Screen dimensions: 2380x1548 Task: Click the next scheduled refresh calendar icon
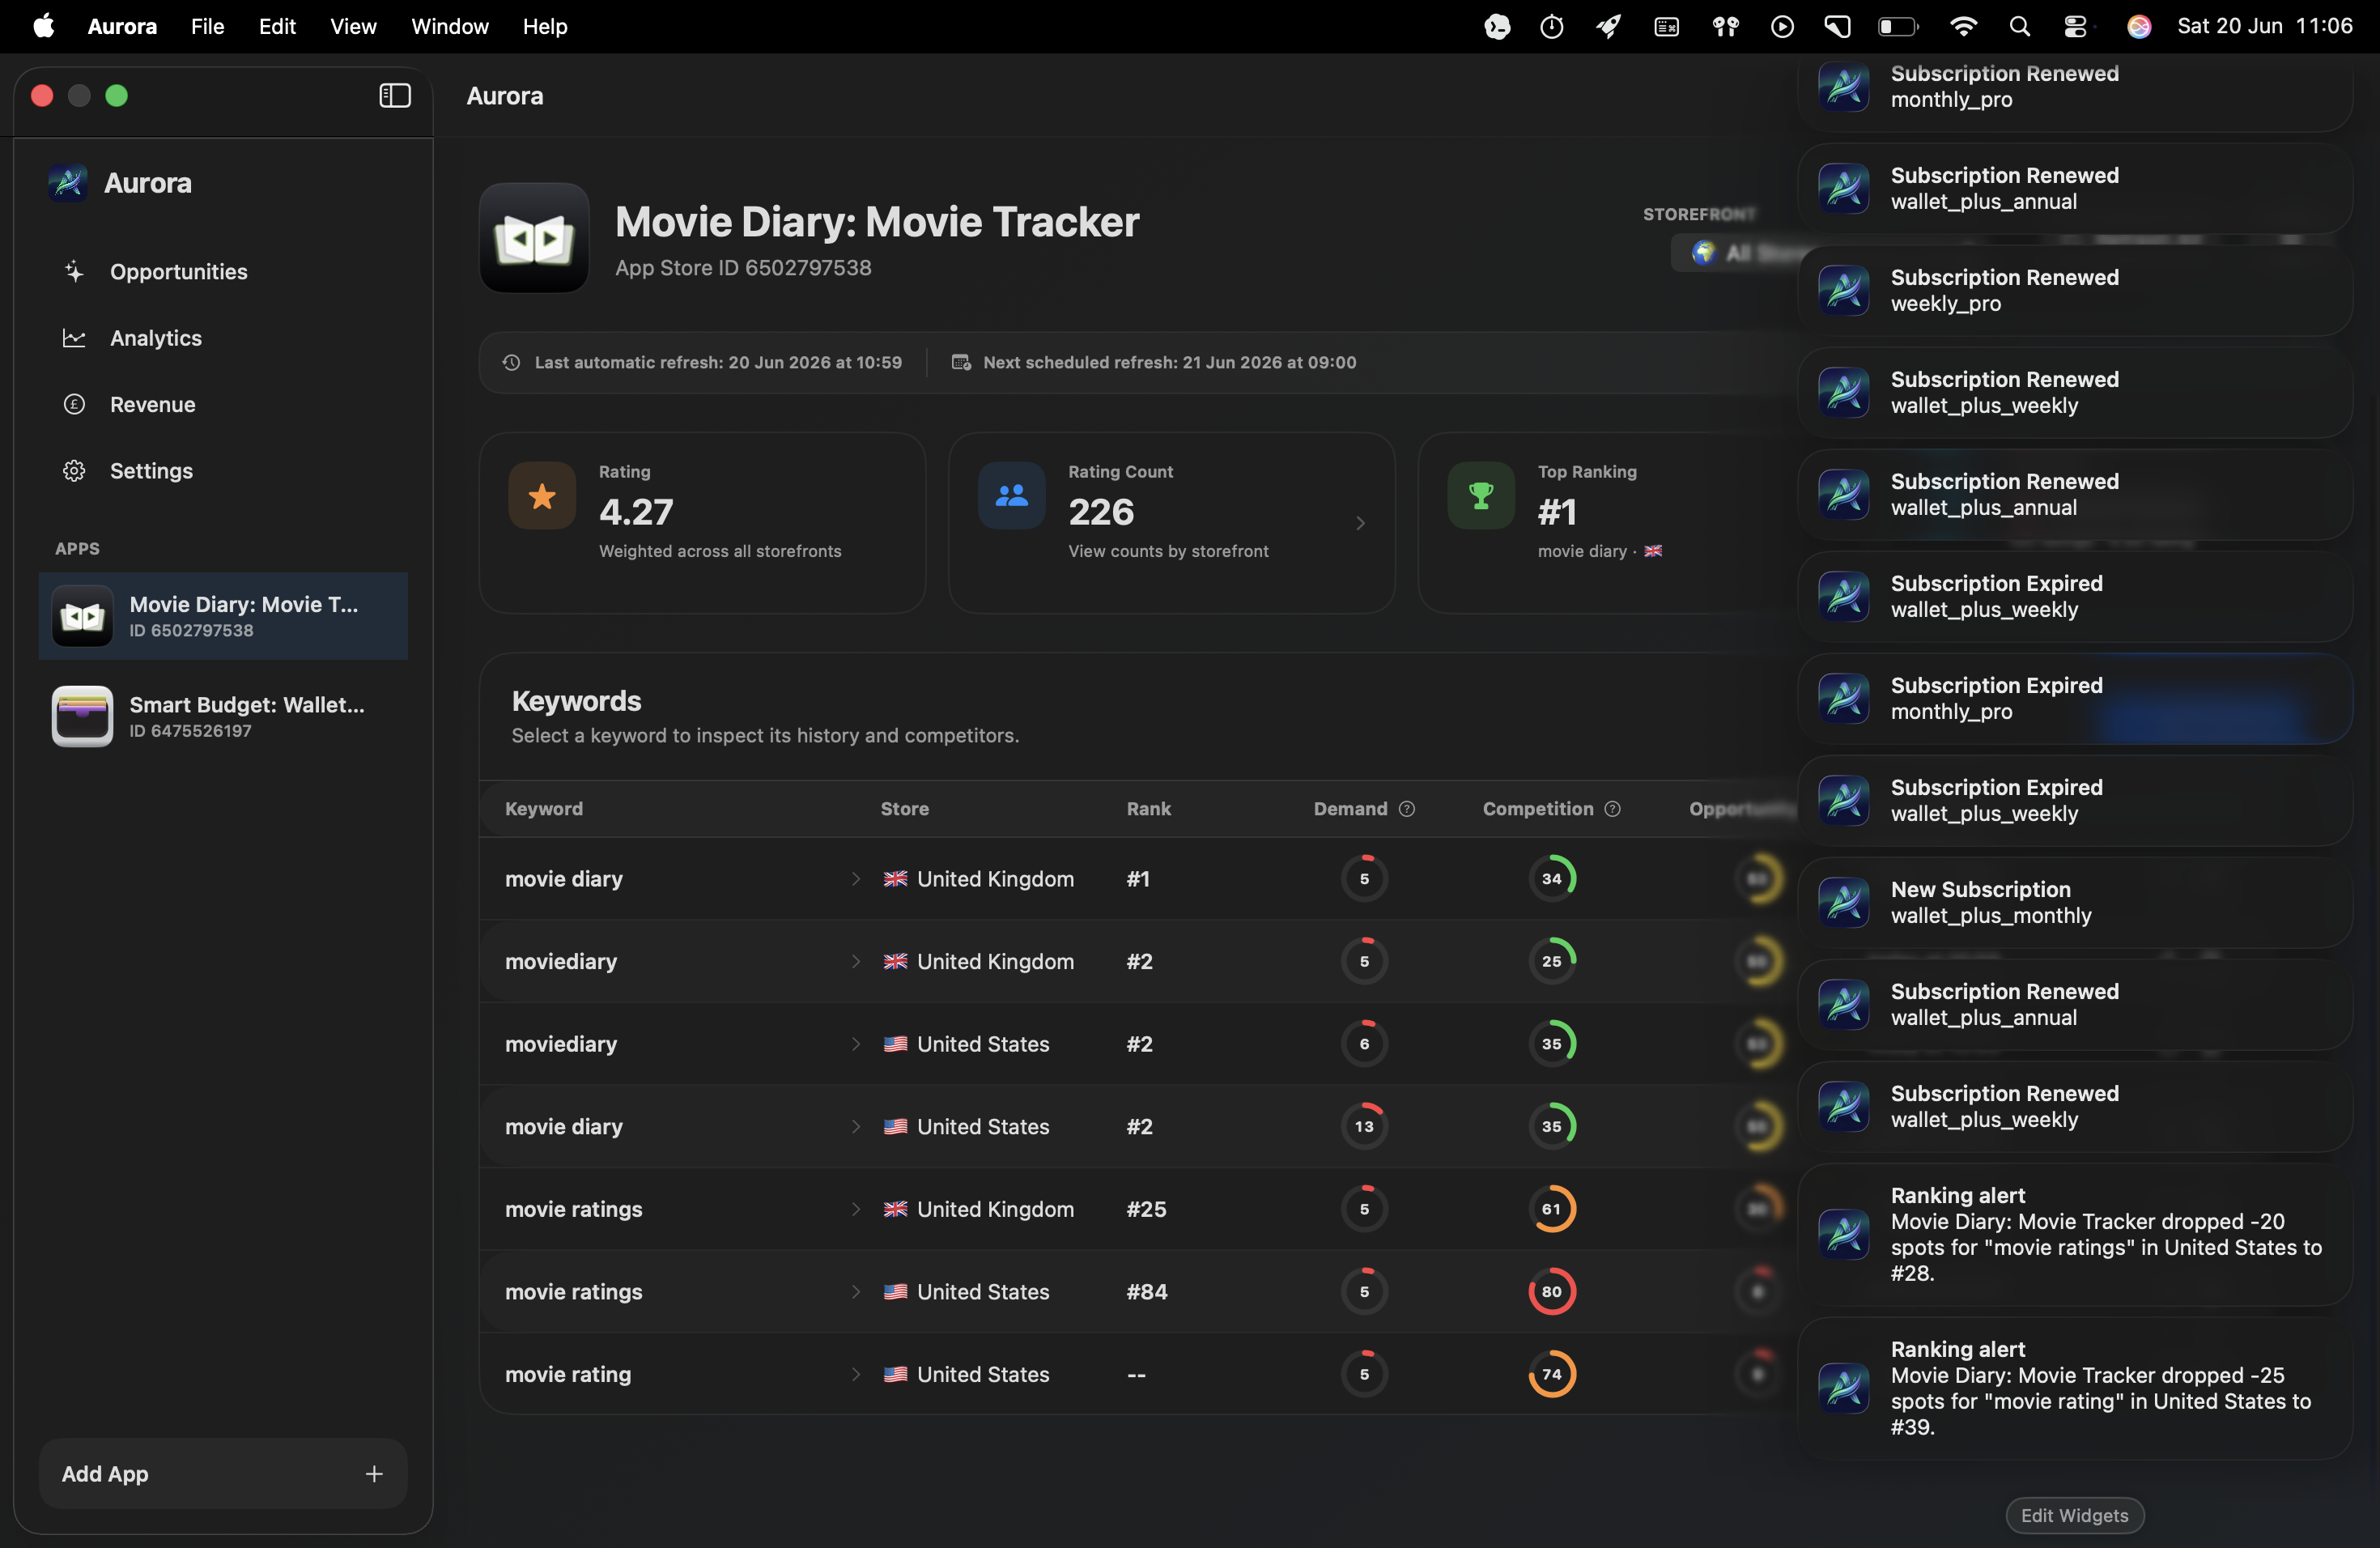click(961, 363)
